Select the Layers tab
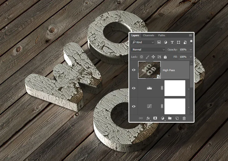This screenshot has height=161, width=228. (135, 35)
